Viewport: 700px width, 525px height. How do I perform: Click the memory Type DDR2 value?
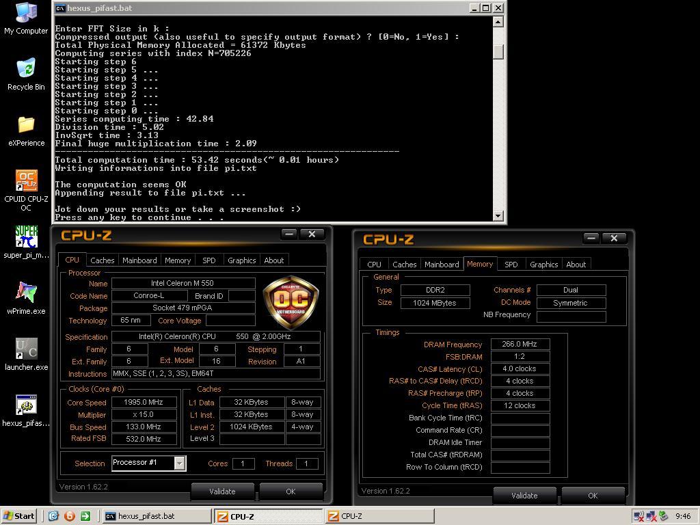[x=435, y=290]
